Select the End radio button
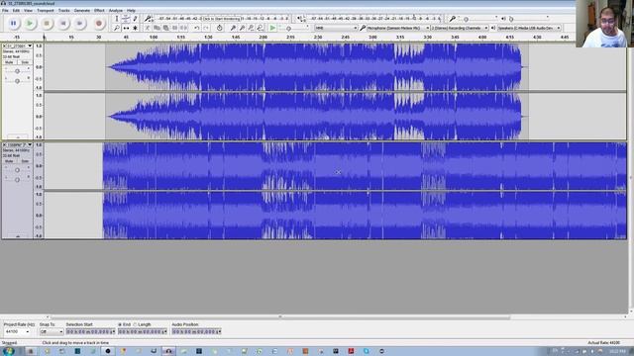The width and height of the screenshot is (634, 356). (120, 324)
